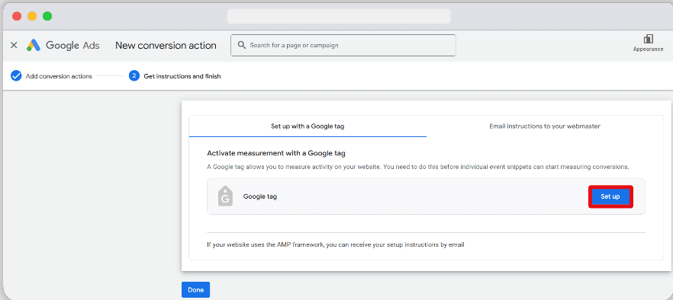This screenshot has width=673, height=300.
Task: Click the browser address bar
Action: pyautogui.click(x=339, y=16)
